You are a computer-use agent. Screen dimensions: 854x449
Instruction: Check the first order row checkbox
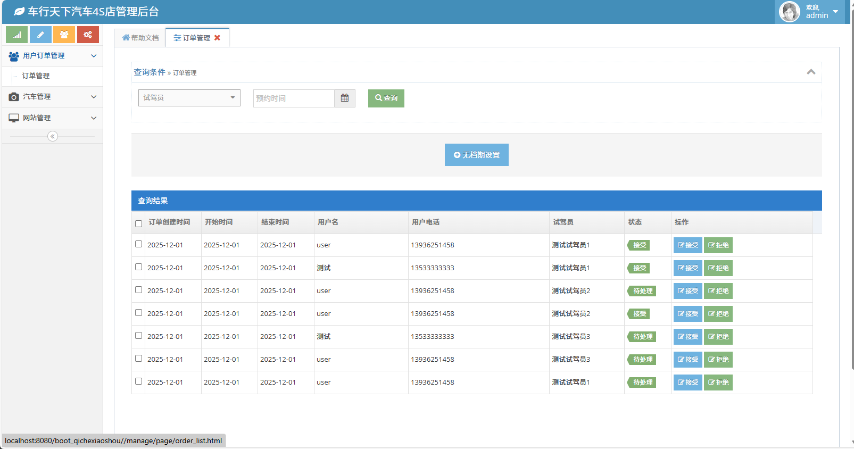click(x=139, y=244)
